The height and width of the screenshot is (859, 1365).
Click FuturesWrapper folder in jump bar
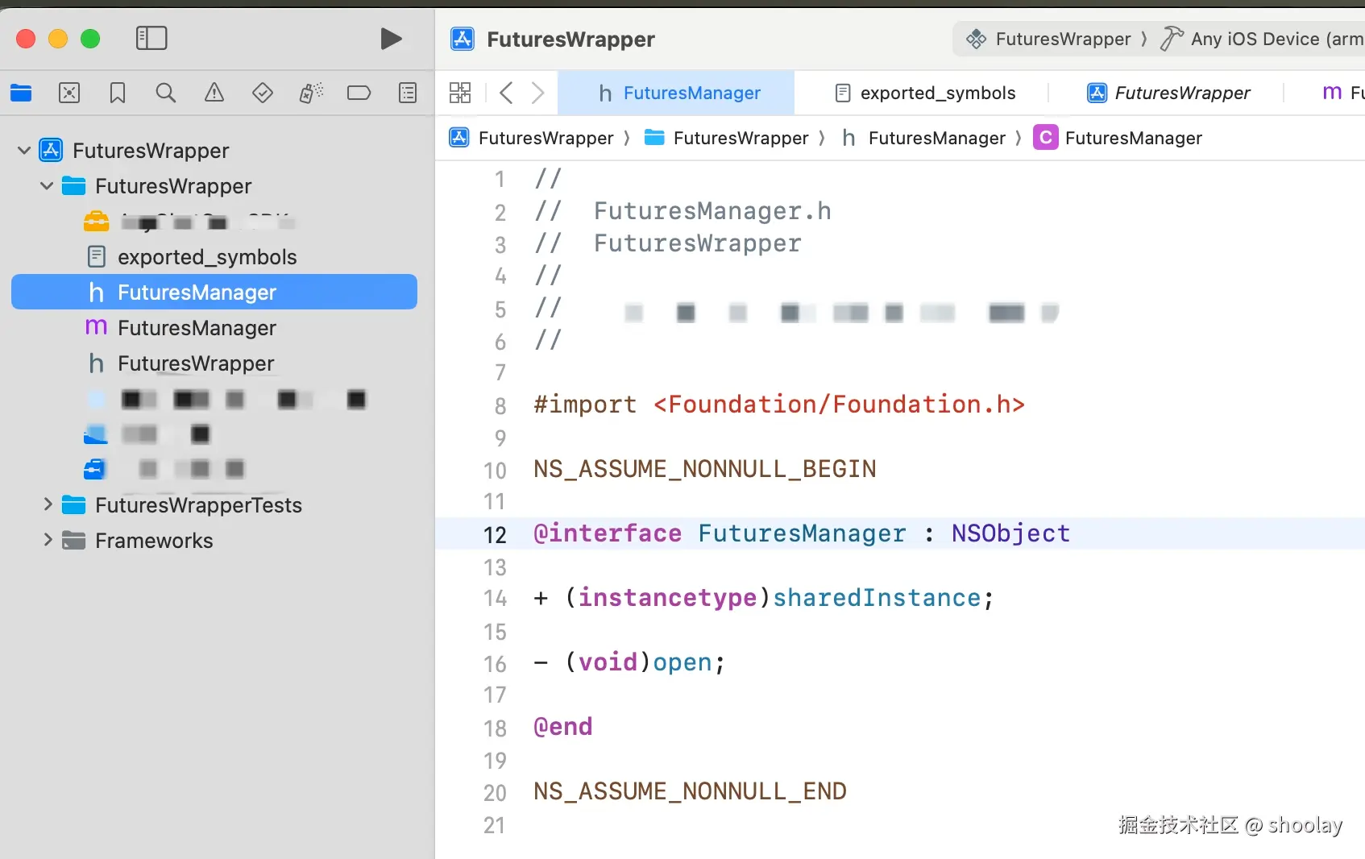tap(741, 138)
